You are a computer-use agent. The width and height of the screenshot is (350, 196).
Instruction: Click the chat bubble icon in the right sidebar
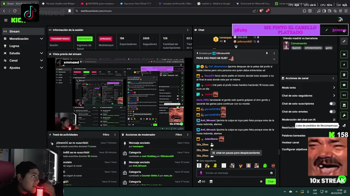[344, 85]
